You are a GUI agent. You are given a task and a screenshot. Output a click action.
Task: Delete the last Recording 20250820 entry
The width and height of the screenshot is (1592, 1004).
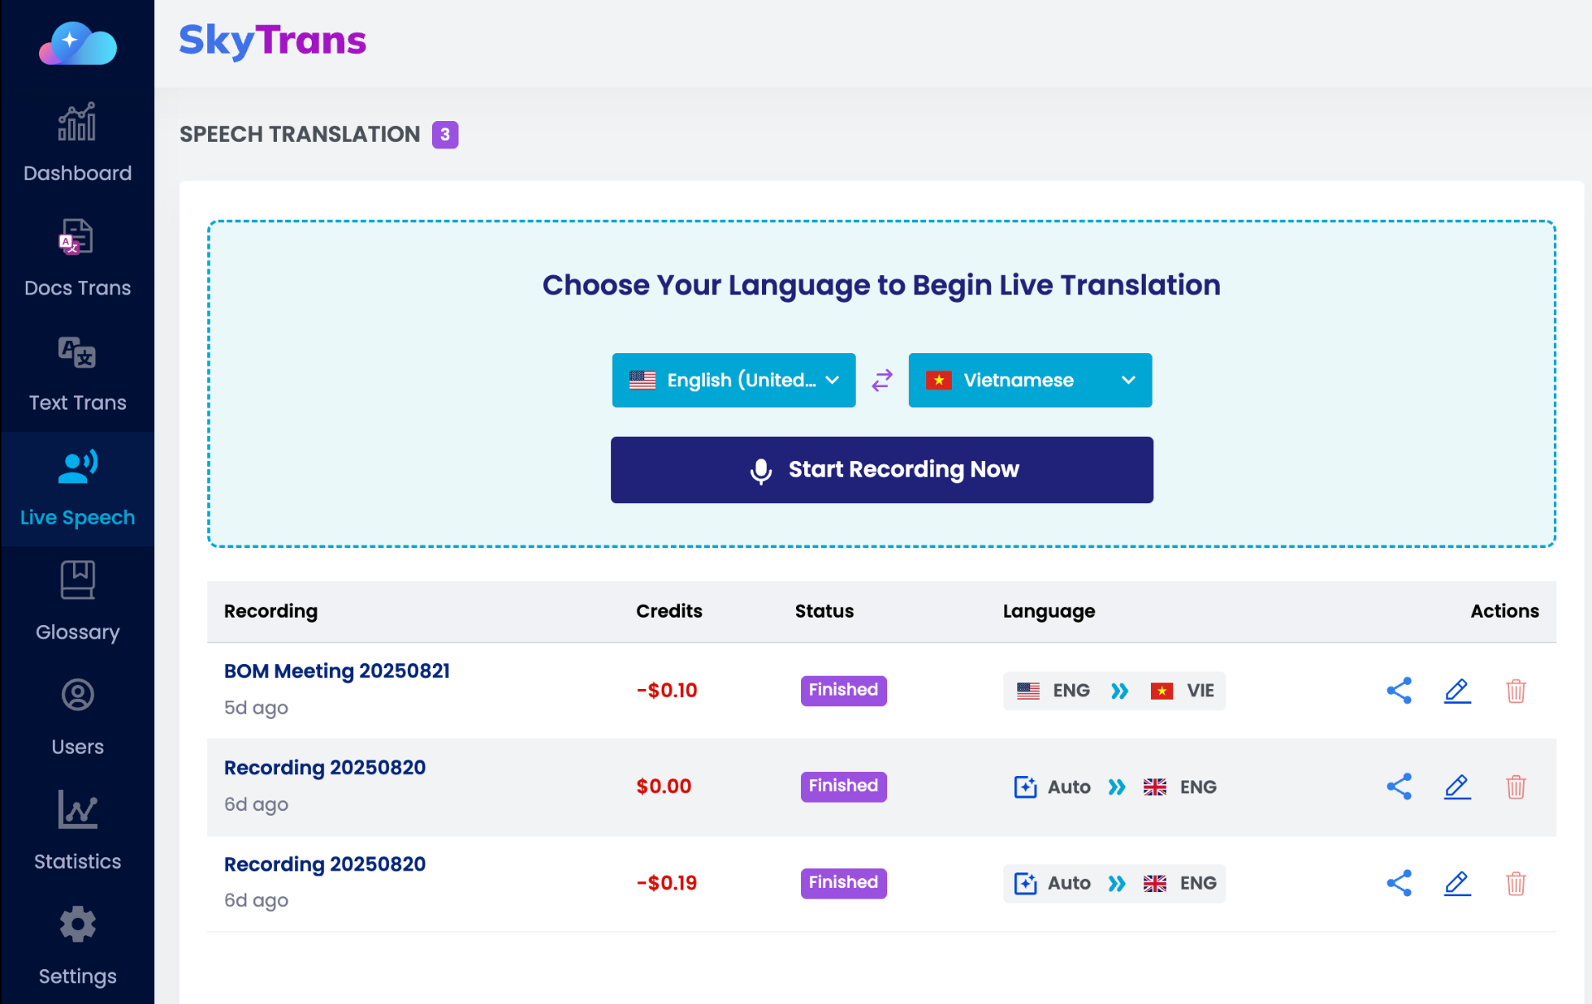1516,883
